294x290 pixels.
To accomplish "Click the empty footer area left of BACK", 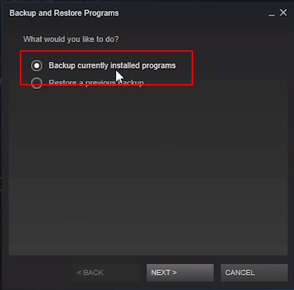I will (41, 273).
